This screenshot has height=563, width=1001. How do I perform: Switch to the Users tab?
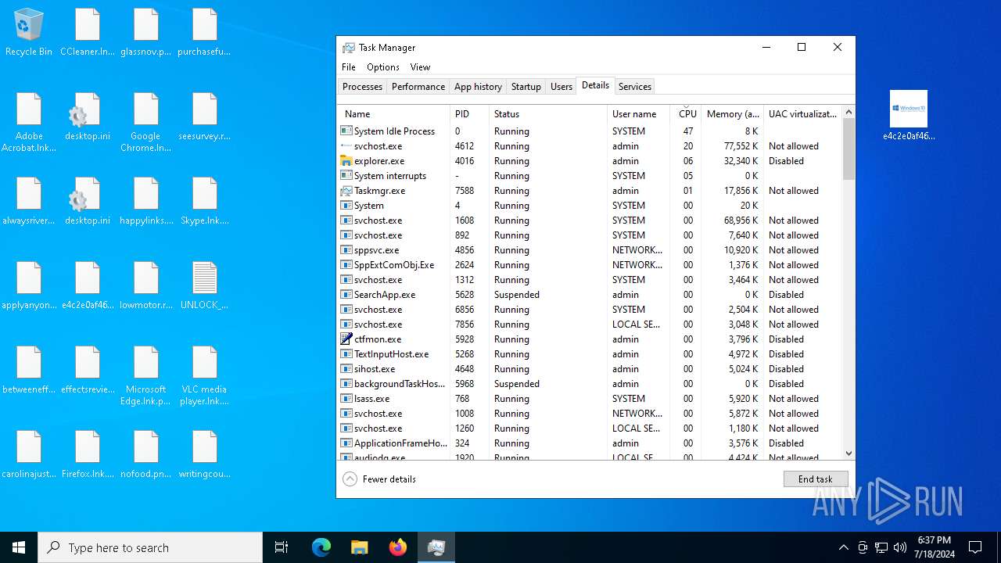pos(561,87)
